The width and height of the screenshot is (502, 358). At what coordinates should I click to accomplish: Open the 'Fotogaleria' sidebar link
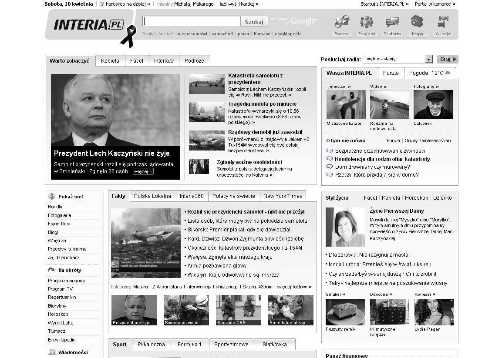point(60,215)
